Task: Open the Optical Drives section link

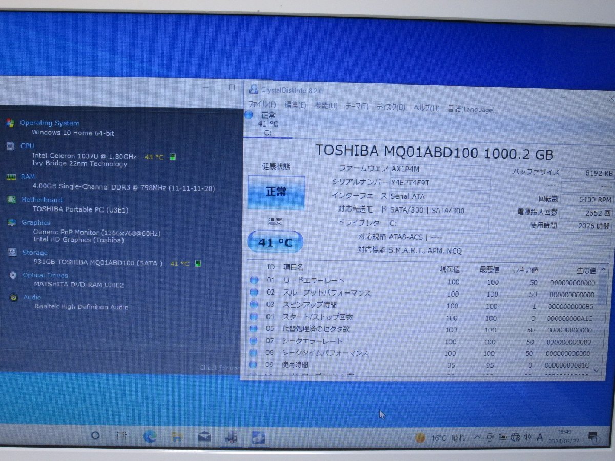Action: click(x=45, y=275)
